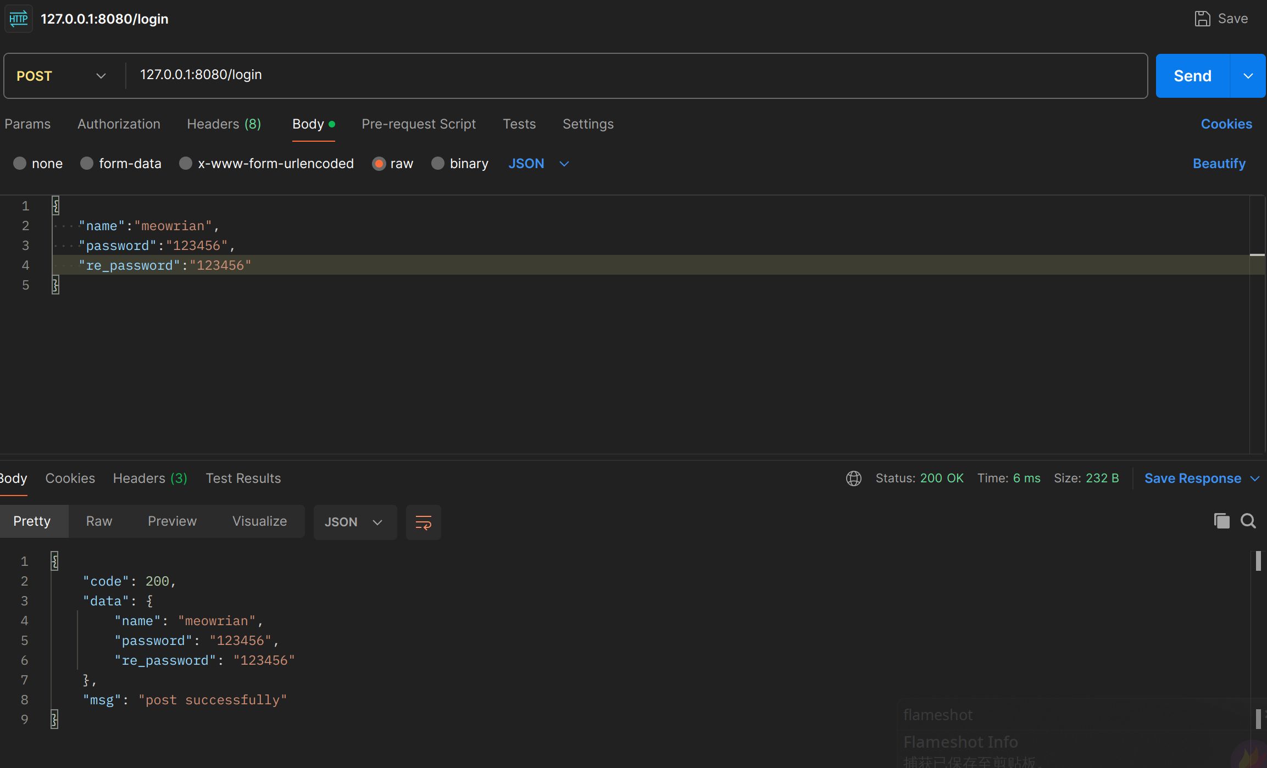Image resolution: width=1267 pixels, height=768 pixels.
Task: Click the request URL input field
Action: (632, 75)
